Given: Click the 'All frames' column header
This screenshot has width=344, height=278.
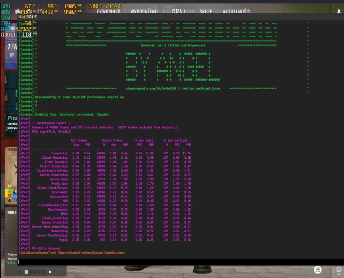Looking at the screenshot, I should [79, 140].
